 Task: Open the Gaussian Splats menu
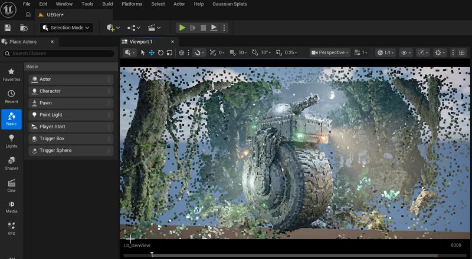coord(230,4)
